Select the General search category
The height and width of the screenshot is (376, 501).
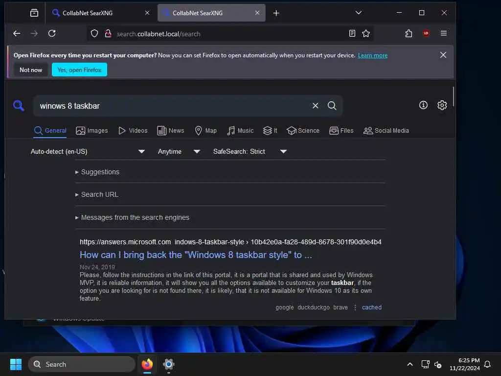coord(50,131)
